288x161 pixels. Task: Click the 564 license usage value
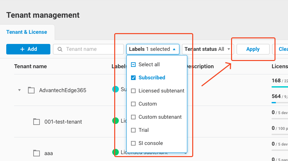point(276,96)
